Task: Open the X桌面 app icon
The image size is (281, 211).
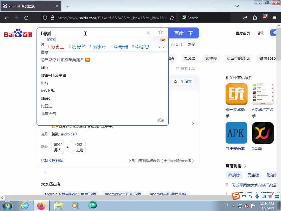Action: pos(263,133)
